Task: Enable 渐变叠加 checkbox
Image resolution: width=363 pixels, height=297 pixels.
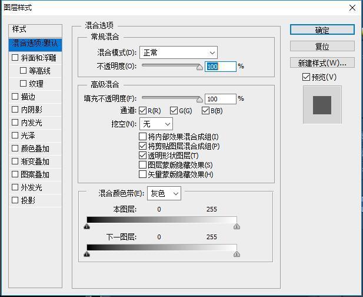Action: click(x=15, y=161)
